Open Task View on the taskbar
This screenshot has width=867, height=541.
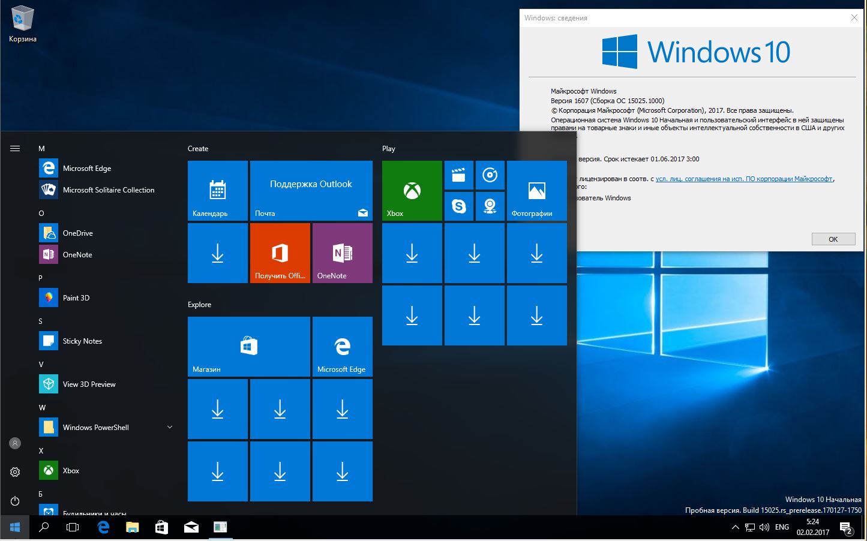[x=73, y=527]
